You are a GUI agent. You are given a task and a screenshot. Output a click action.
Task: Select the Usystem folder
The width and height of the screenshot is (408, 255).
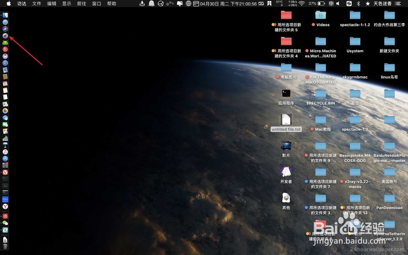point(355,45)
